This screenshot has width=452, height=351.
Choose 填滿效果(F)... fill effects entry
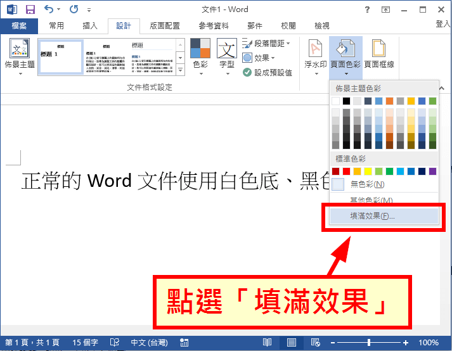[x=384, y=216]
